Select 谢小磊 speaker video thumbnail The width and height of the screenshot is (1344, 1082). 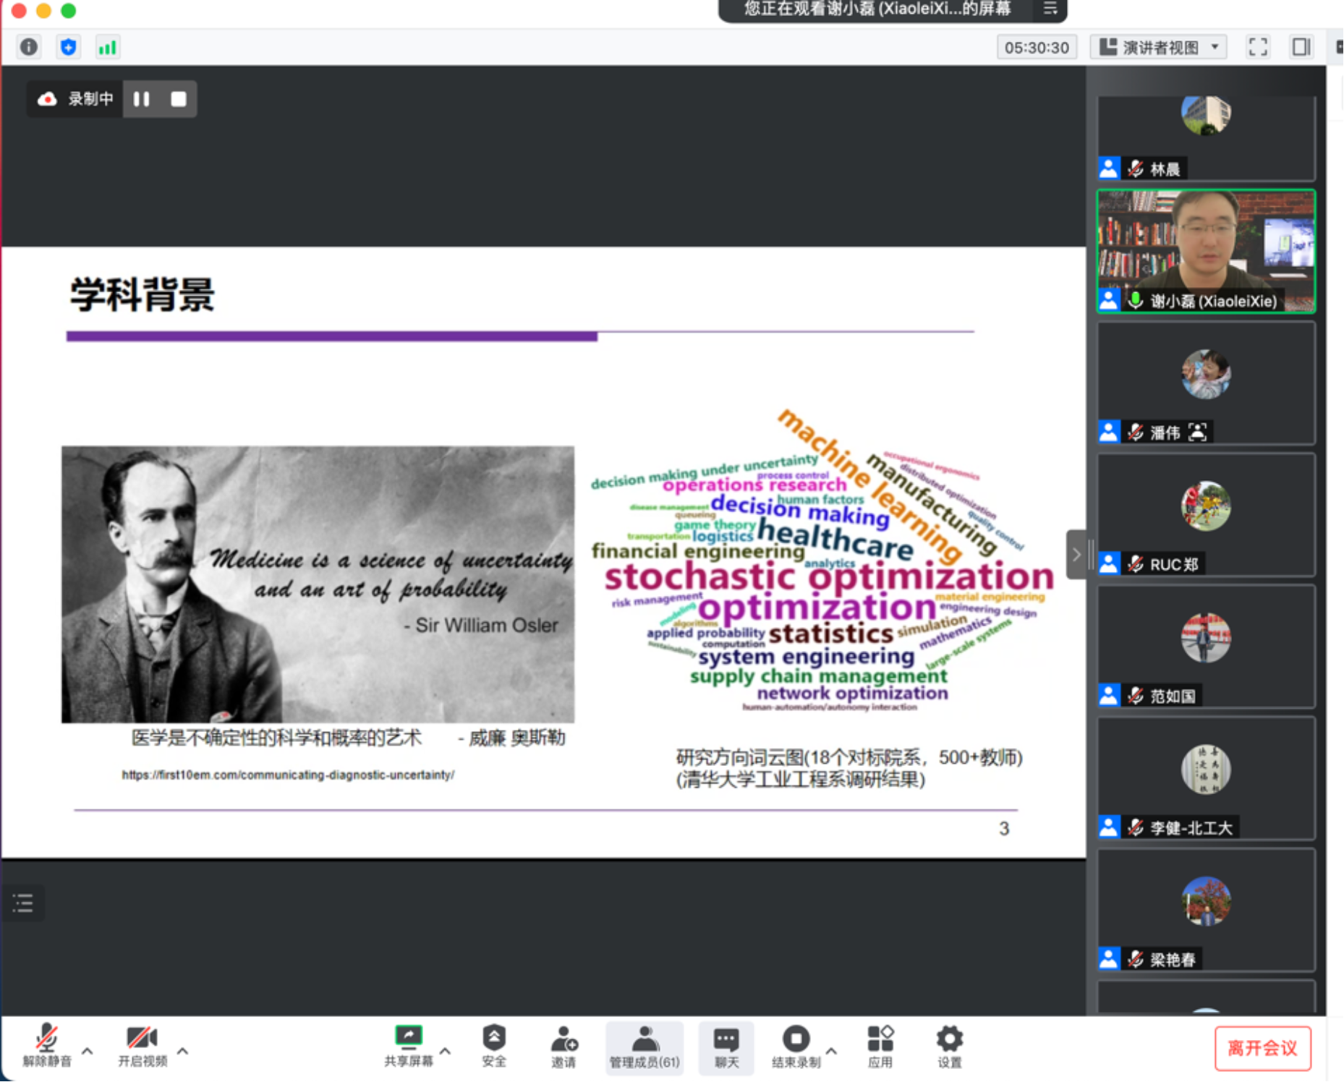(1206, 250)
